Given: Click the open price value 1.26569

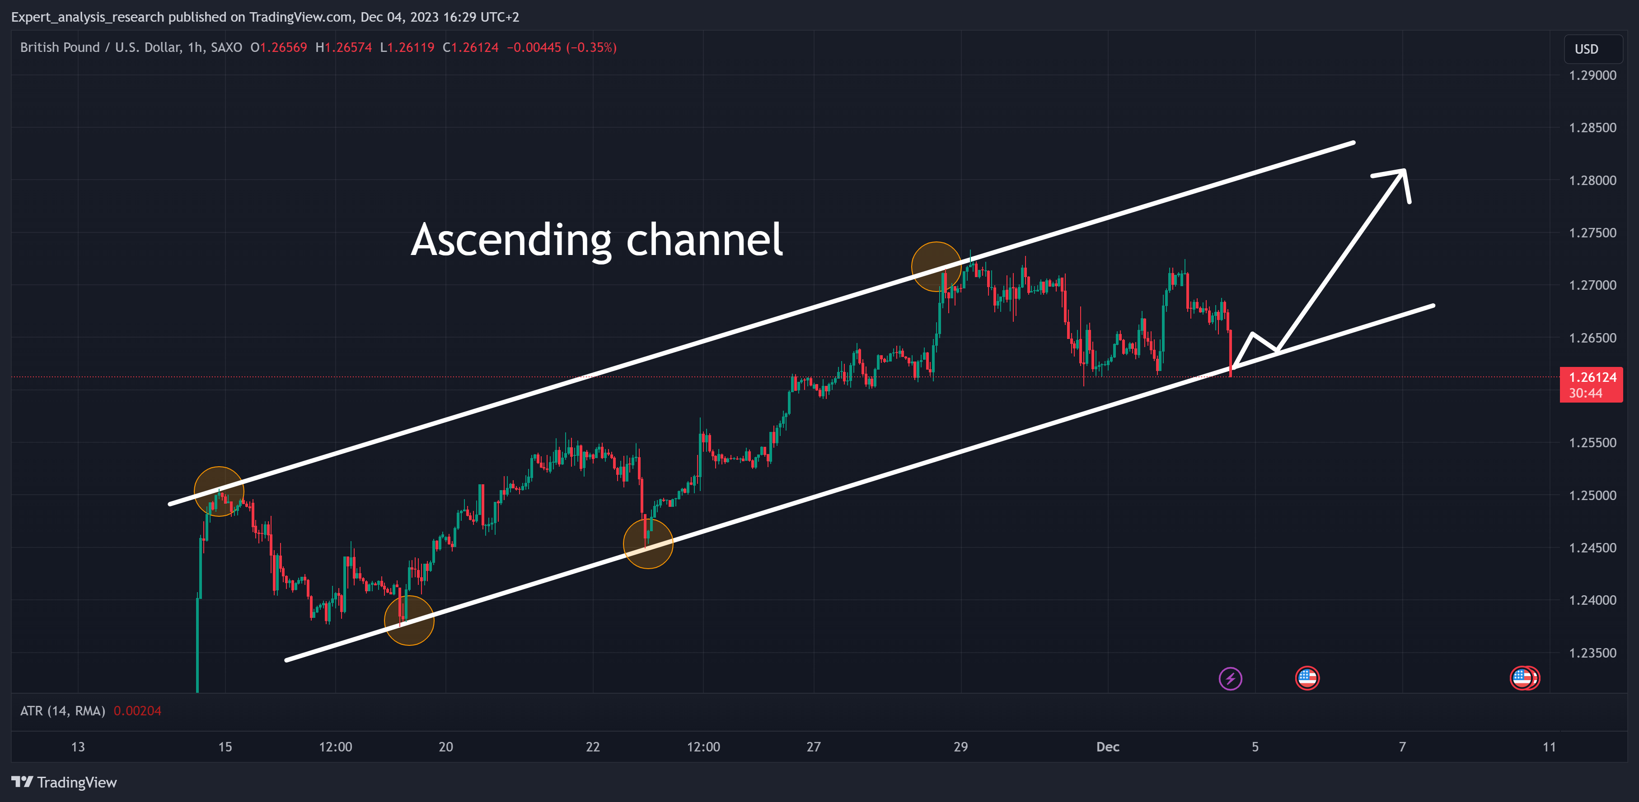Looking at the screenshot, I should click(283, 47).
